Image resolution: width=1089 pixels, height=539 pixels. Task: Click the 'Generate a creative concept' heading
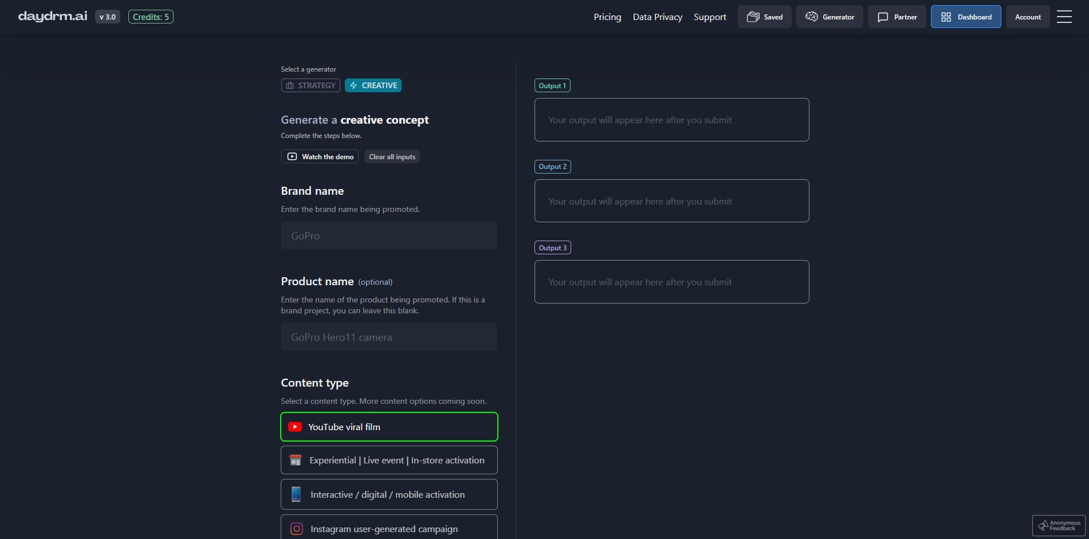[355, 120]
